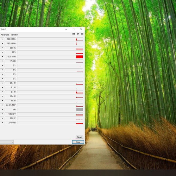
Task: Take a screenshot with the camera icon
Action: pos(74,34)
